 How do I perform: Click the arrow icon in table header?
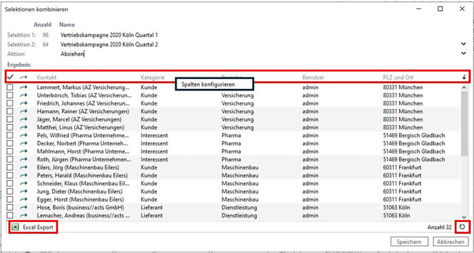coord(23,77)
